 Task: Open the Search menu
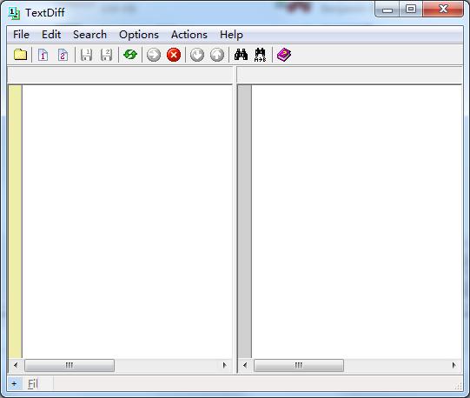[90, 35]
